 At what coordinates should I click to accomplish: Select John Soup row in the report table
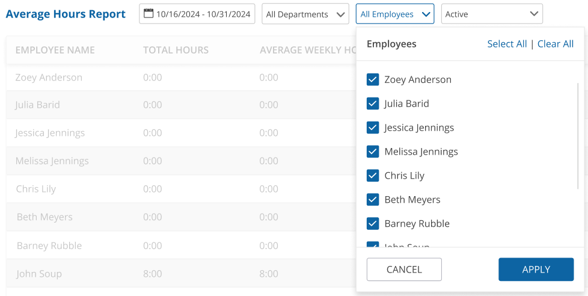181,274
